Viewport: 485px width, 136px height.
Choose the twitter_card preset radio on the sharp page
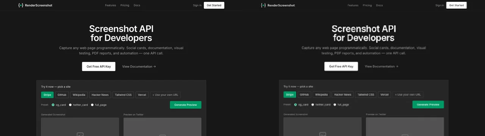tap(70, 105)
